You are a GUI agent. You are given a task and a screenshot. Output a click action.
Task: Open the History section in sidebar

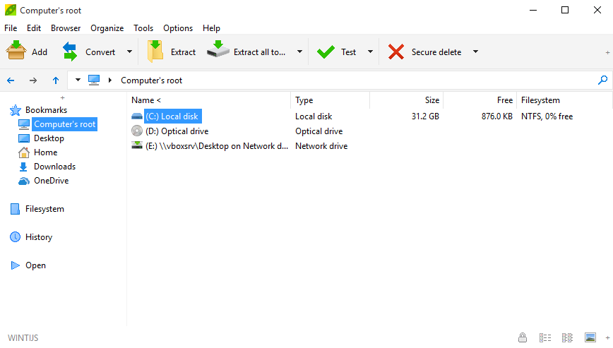click(x=39, y=237)
